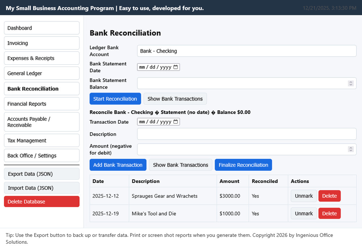Click Export Data (JSON) button
Screen dimensions: 362x248
point(42,174)
